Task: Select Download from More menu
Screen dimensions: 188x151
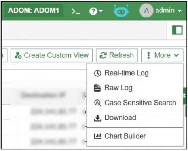Action: point(135,118)
